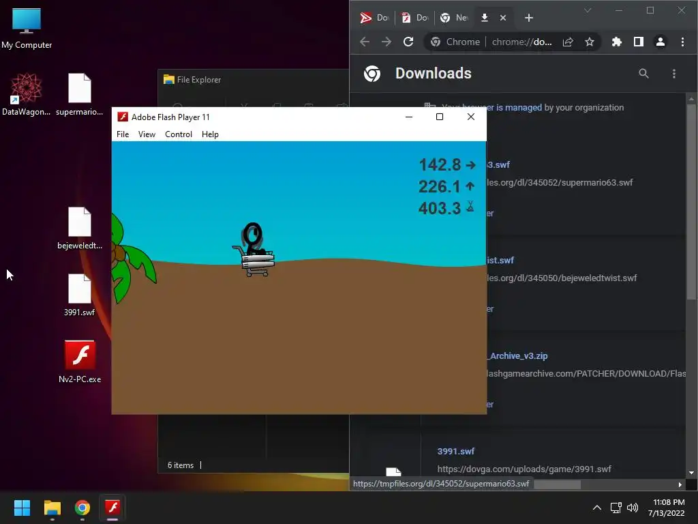Open clock showing 11:08 PM
The width and height of the screenshot is (698, 524).
pos(667,508)
